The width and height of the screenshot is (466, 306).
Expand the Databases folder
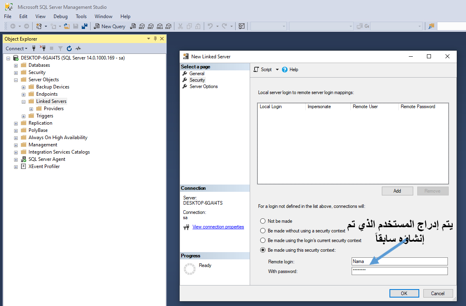pos(16,66)
